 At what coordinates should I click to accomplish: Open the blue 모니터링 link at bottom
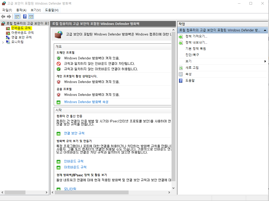(x=70, y=189)
